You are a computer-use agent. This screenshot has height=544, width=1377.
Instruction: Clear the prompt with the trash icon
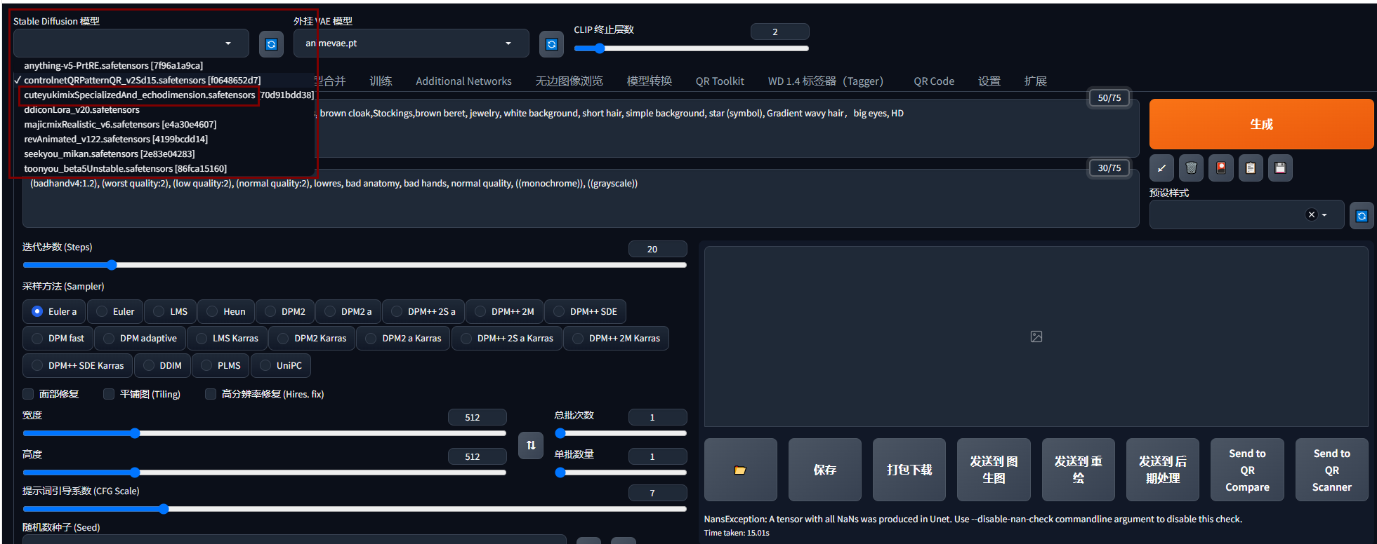coord(1191,168)
